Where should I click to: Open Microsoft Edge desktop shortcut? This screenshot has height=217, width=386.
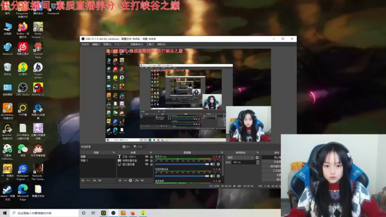pyautogui.click(x=23, y=192)
